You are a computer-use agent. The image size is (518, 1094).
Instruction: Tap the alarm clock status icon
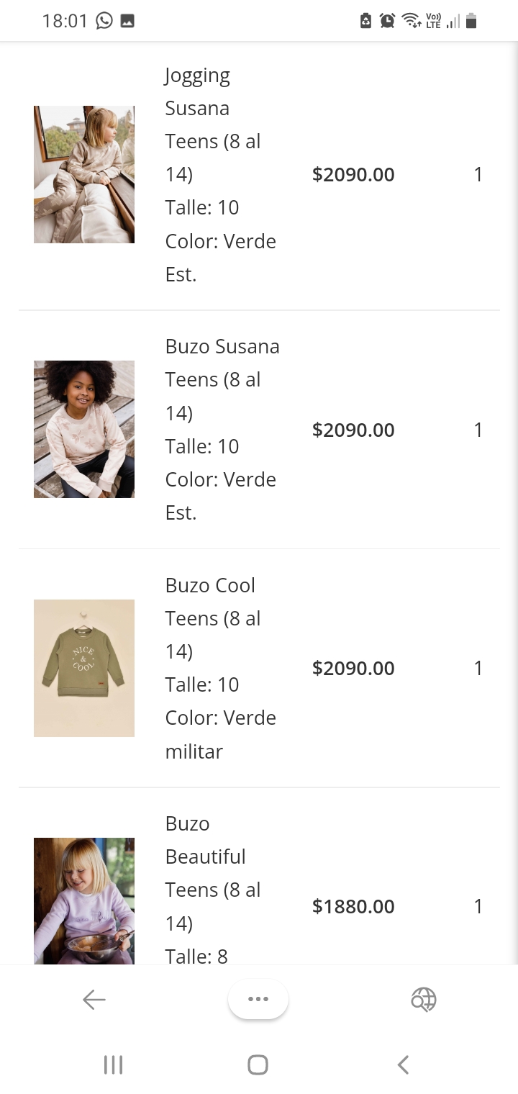[x=387, y=21]
